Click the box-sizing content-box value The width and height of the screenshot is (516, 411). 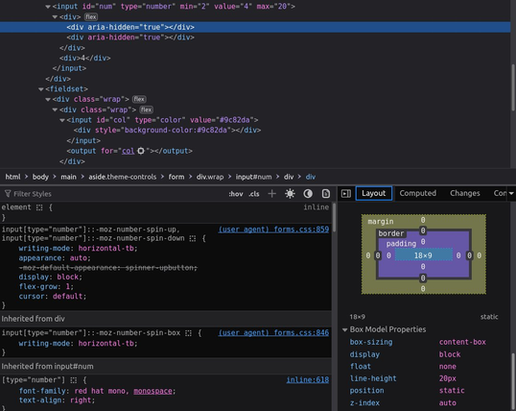(462, 342)
